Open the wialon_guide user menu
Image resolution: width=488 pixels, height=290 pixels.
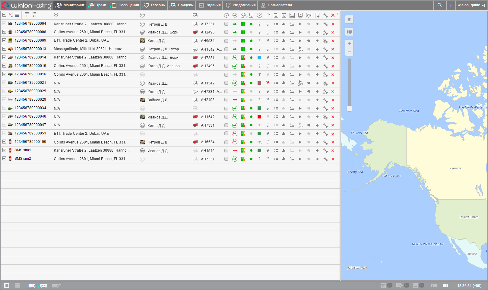(x=471, y=5)
